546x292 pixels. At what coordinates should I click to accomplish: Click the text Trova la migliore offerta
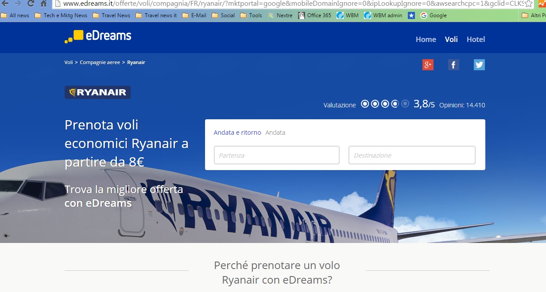124,190
